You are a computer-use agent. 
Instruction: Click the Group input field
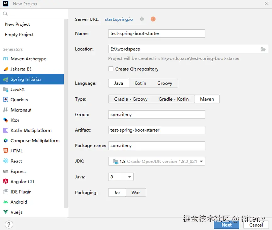(157, 115)
